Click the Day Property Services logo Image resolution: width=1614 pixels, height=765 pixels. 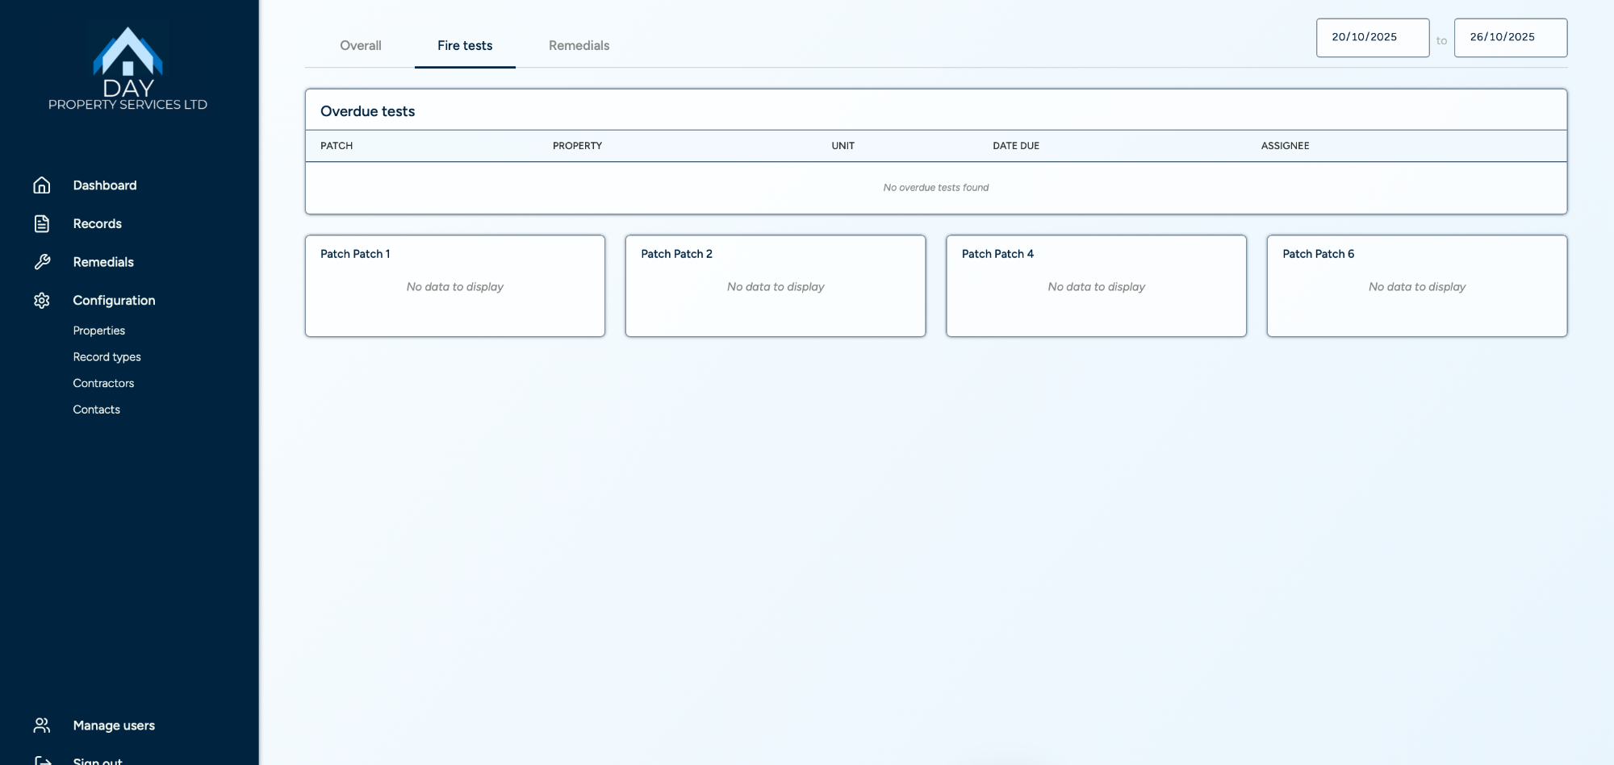coord(128,69)
